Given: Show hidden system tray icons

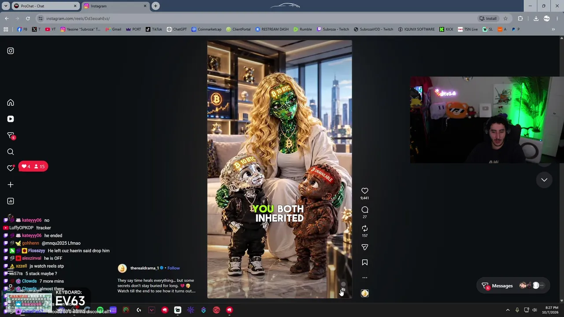Looking at the screenshot, I should pyautogui.click(x=508, y=310).
